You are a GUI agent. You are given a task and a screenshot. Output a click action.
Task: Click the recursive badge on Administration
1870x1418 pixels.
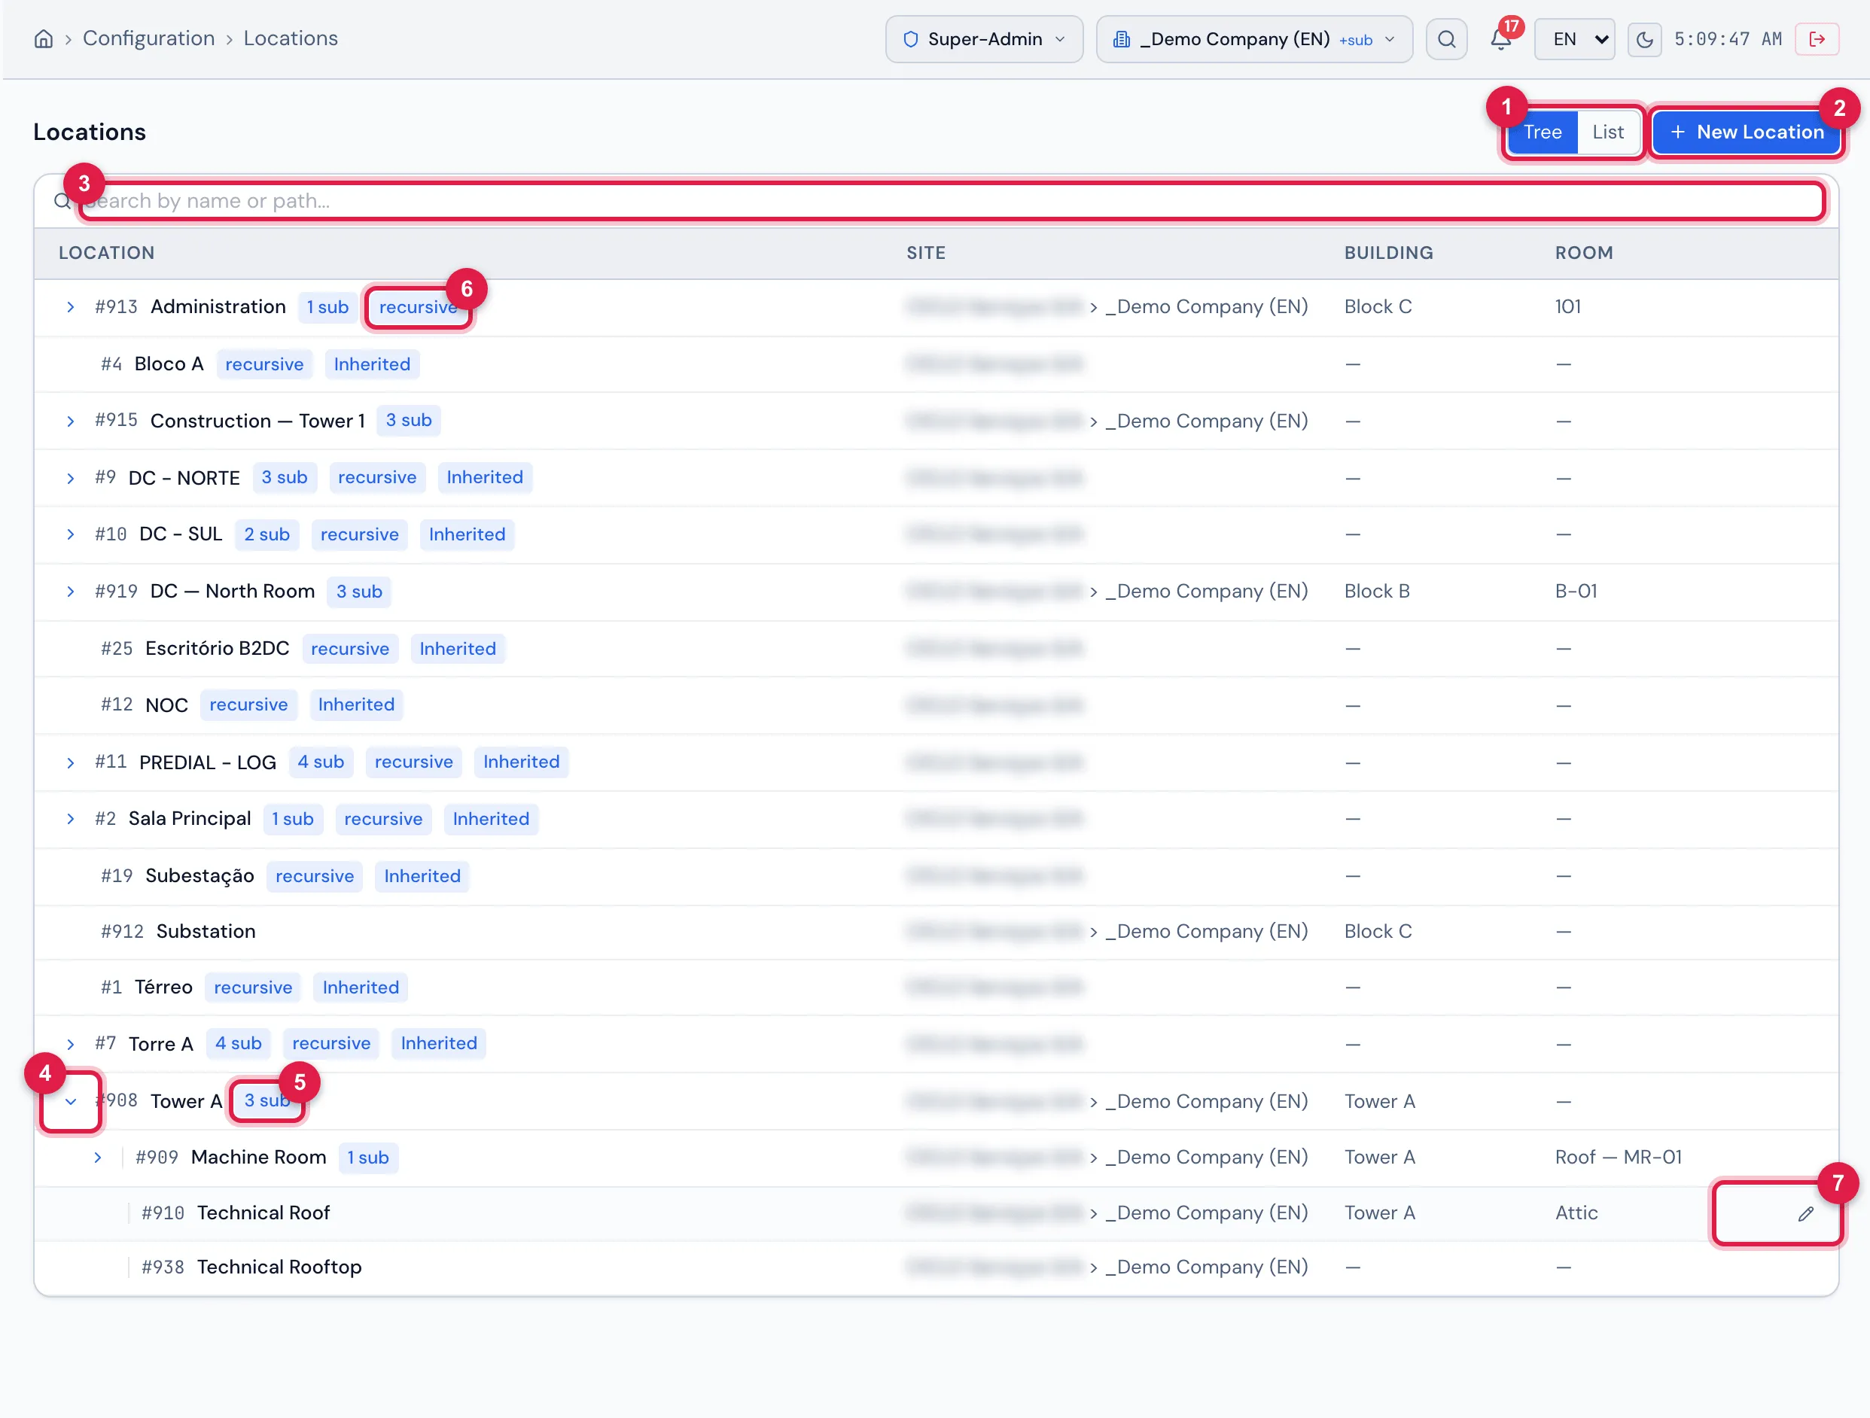(418, 307)
